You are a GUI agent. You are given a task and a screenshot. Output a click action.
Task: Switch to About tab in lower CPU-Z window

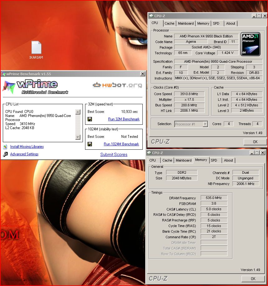pyautogui.click(x=228, y=160)
